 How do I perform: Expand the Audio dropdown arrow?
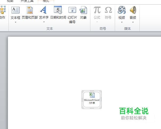[133, 22]
